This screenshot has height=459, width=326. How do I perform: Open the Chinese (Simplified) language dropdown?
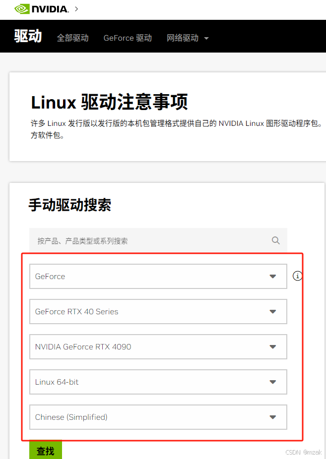[x=158, y=417]
